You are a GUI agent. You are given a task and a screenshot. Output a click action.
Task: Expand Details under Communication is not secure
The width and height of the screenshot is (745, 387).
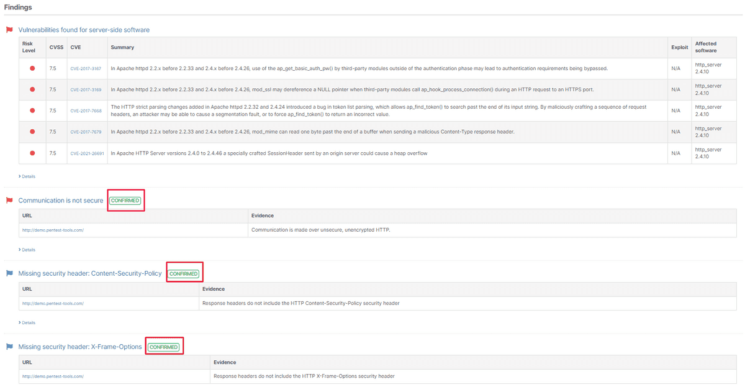[27, 250]
